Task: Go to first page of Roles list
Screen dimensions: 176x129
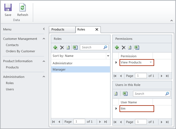Action: tap(53, 122)
